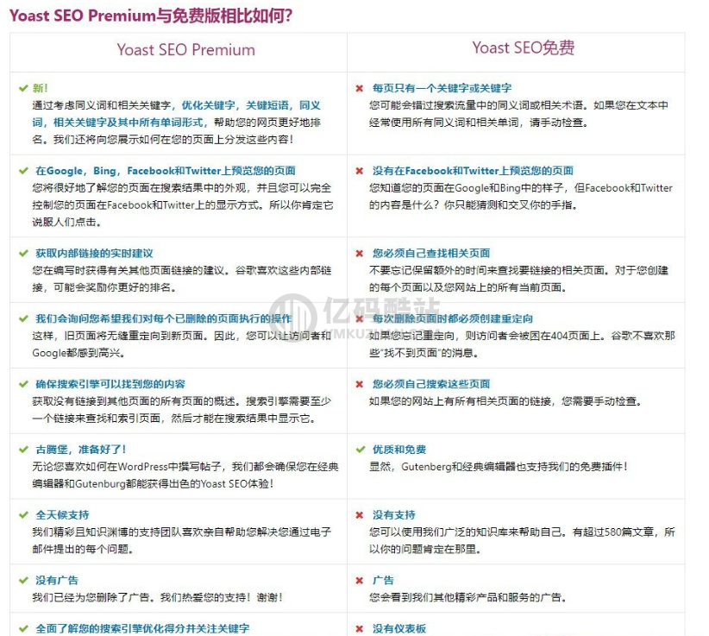The image size is (709, 636).
Task: Click the red X beside 您必须自己查找相关页面
Action: coord(360,254)
